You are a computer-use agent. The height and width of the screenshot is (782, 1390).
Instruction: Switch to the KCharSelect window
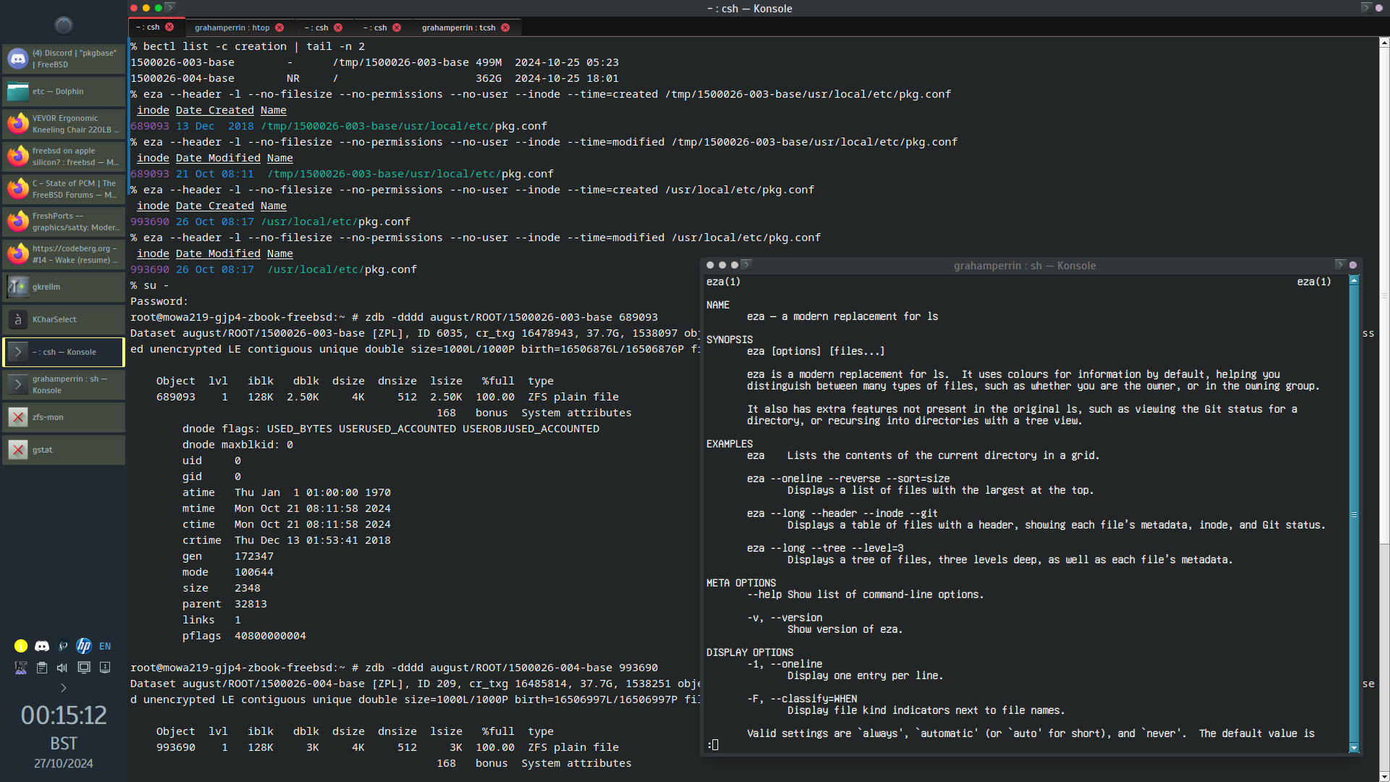pyautogui.click(x=64, y=319)
